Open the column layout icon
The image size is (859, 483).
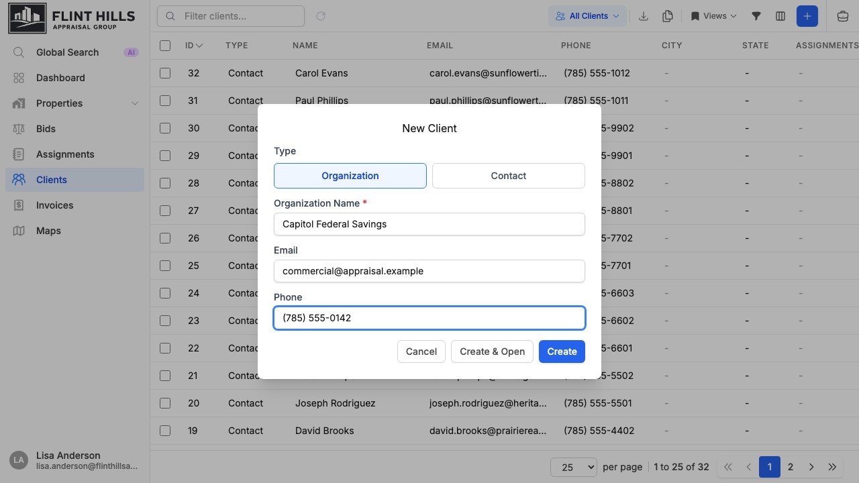click(780, 16)
